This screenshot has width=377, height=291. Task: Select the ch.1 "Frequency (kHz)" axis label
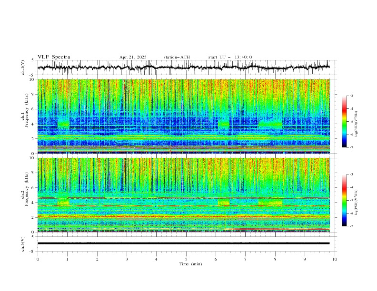[x=26, y=111]
